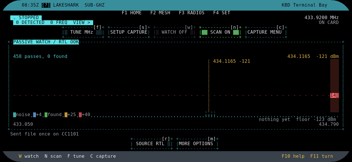Click the +25 yellow legend swatch
The image size is (352, 162).
pos(66,115)
